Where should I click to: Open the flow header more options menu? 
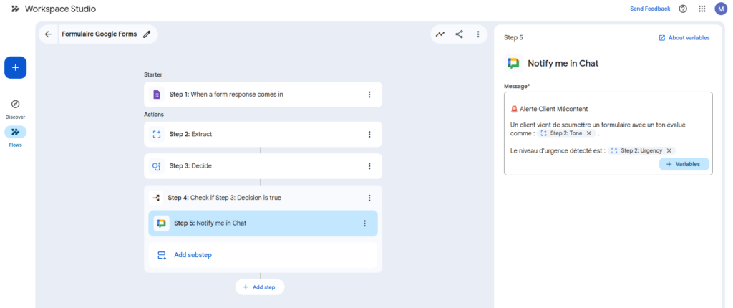477,34
